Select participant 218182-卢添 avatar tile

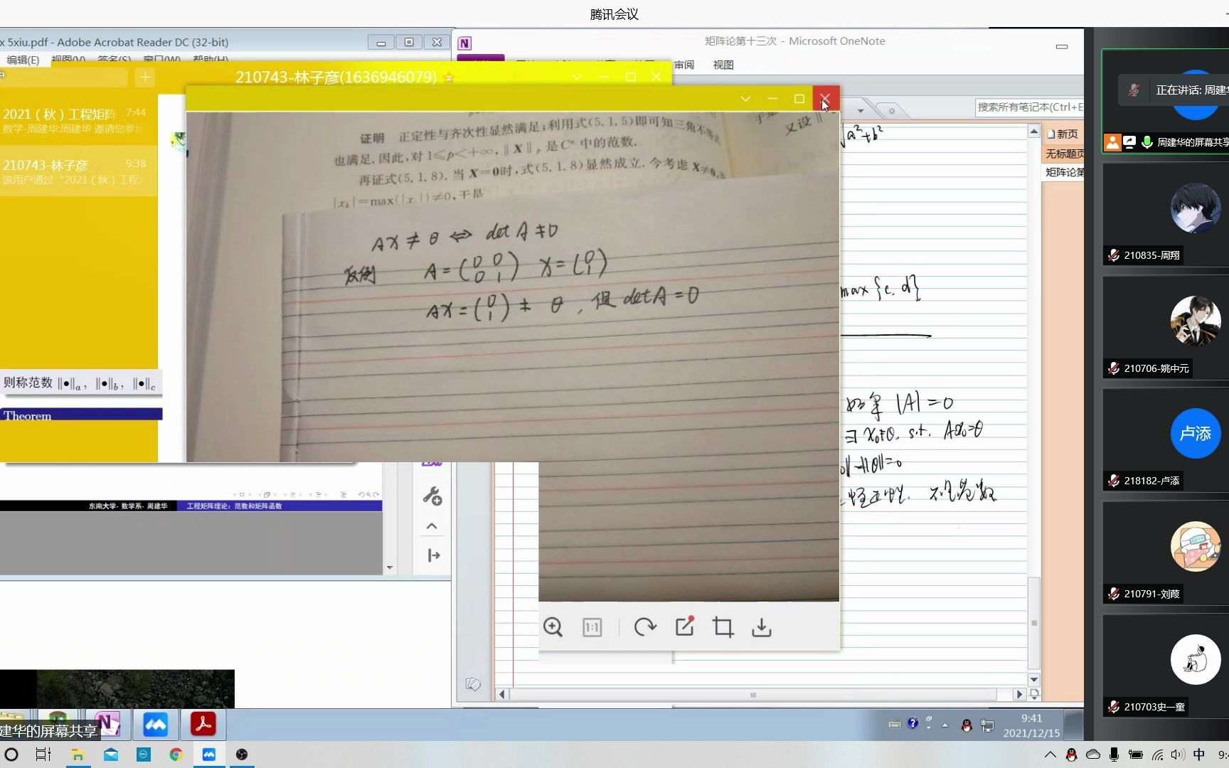click(1166, 440)
